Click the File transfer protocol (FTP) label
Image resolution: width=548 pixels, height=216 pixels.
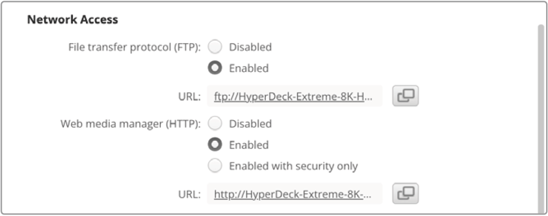click(x=134, y=47)
